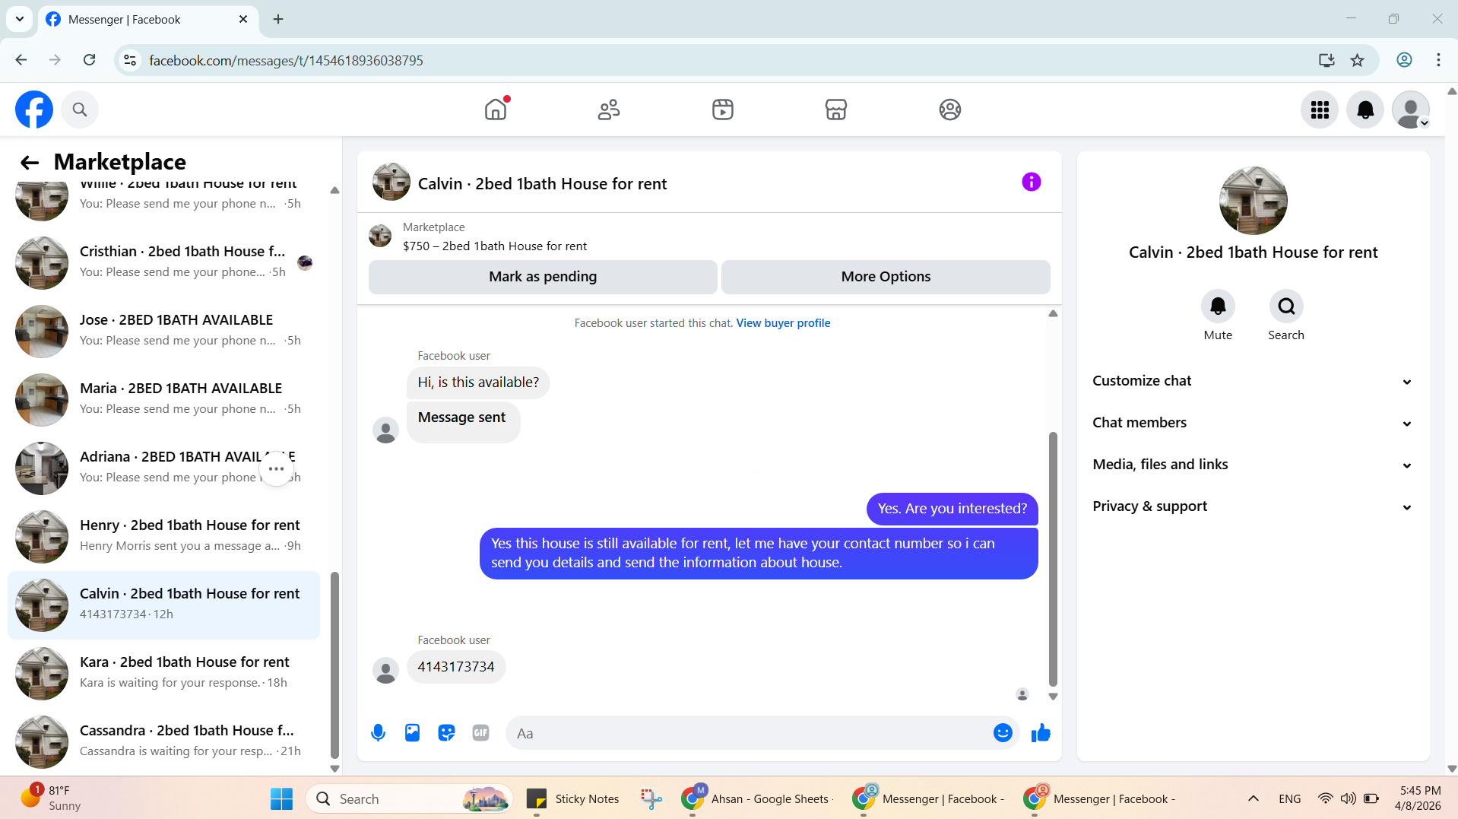
Task: Open the Video/Reels icon in top navigation
Action: click(723, 110)
